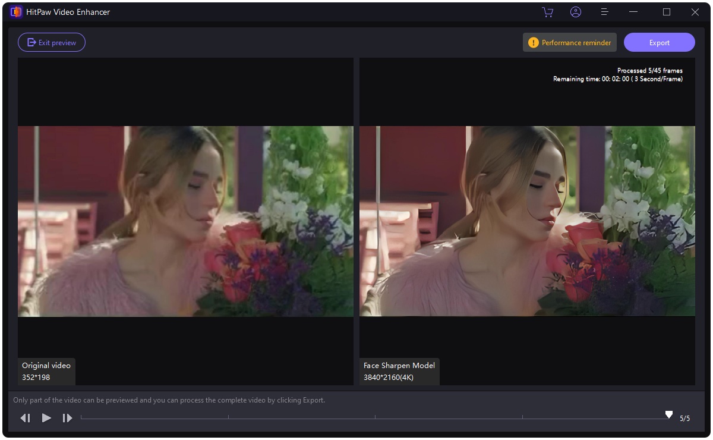The width and height of the screenshot is (713, 440).
Task: Click the warning icon beside Performance reminder
Action: [x=534, y=42]
